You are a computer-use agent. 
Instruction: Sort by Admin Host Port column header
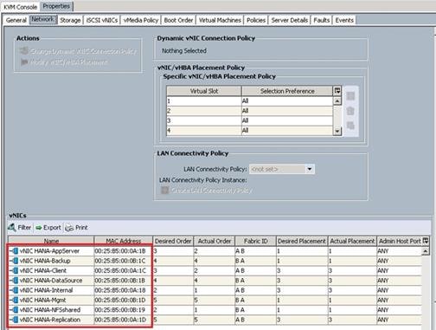tap(400, 241)
